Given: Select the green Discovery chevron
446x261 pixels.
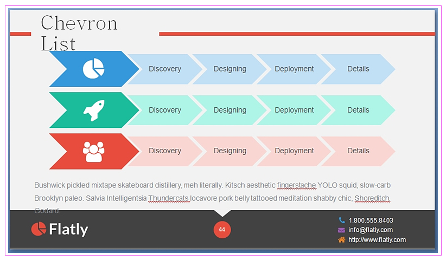Looking at the screenshot, I should tap(165, 110).
